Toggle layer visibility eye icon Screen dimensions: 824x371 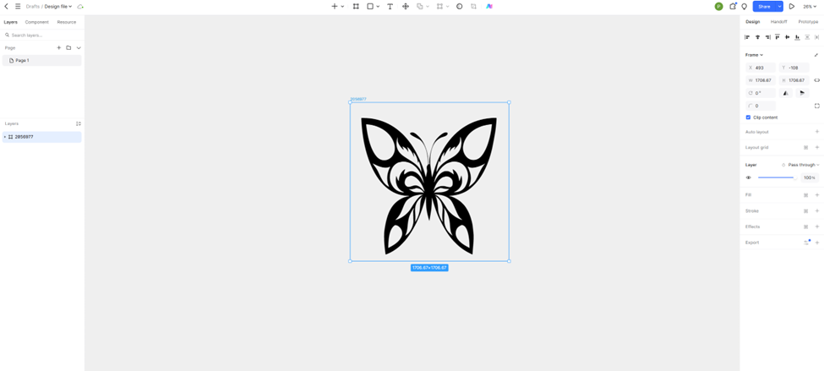[x=748, y=177]
